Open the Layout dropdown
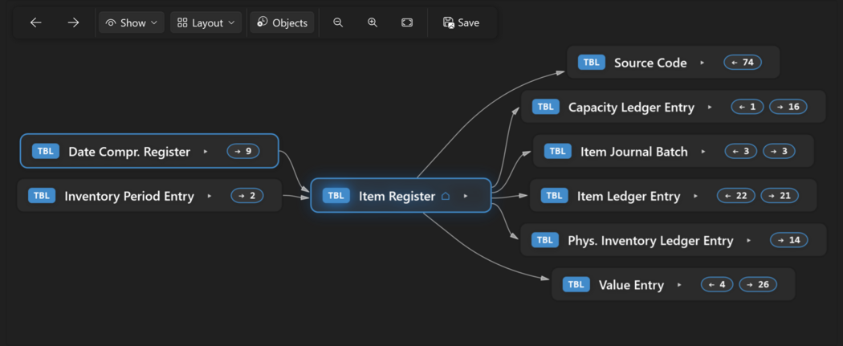The height and width of the screenshot is (346, 843). click(x=206, y=22)
